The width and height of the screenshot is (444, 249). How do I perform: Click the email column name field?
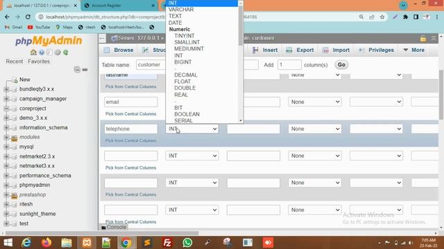pos(131,102)
